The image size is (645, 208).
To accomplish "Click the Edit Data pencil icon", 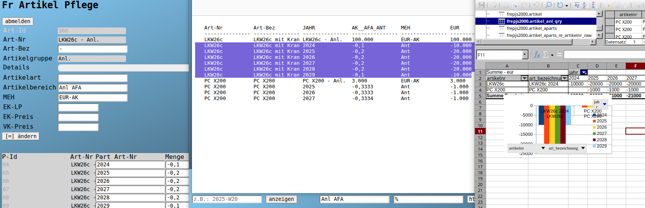I will pyautogui.click(x=494, y=5).
